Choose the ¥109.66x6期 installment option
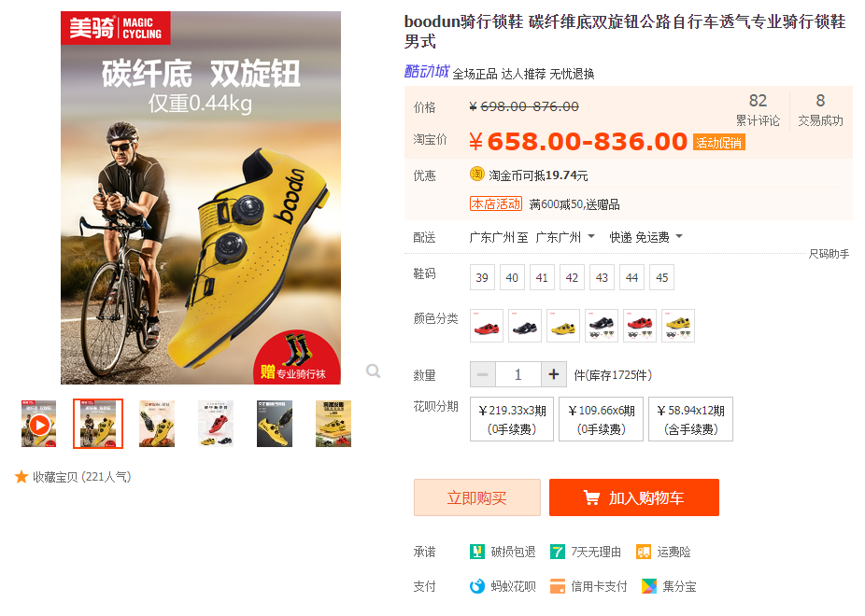865x616 pixels. point(602,419)
